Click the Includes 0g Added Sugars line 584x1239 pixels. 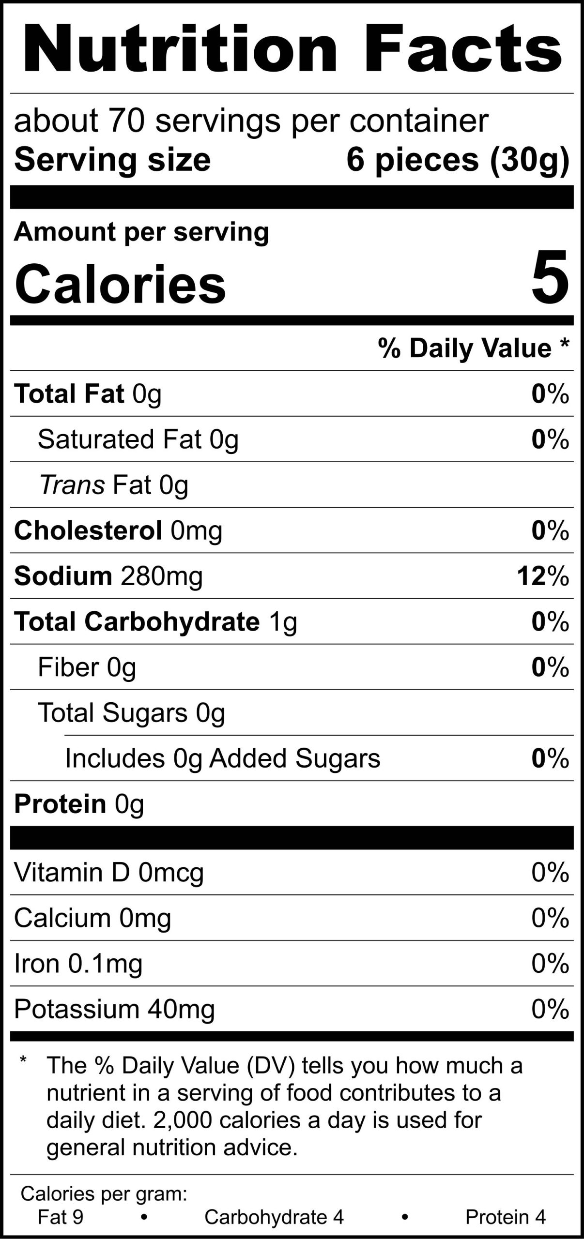222,758
